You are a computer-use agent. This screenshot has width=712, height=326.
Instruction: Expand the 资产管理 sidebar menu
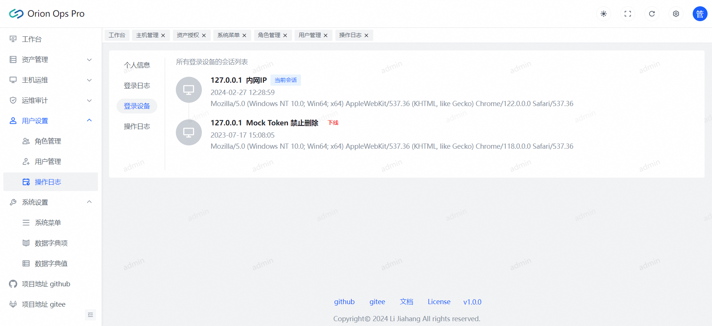(50, 59)
